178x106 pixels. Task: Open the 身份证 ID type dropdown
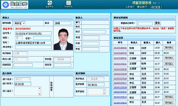coord(20,23)
